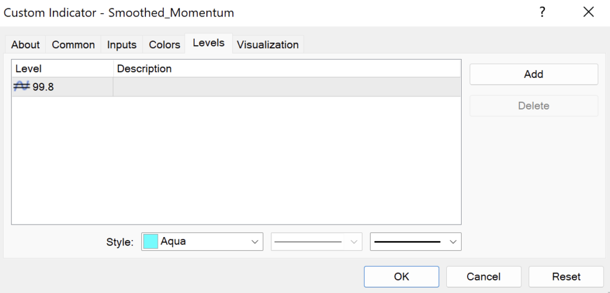Cancel the indicator dialog
610x293 pixels.
pos(483,276)
